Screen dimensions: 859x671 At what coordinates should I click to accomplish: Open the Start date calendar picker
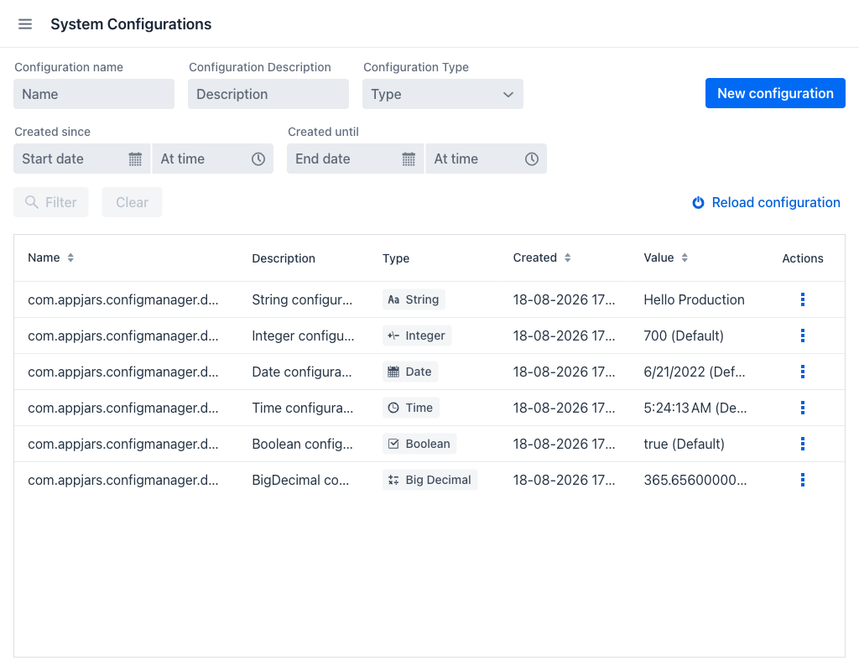(135, 159)
